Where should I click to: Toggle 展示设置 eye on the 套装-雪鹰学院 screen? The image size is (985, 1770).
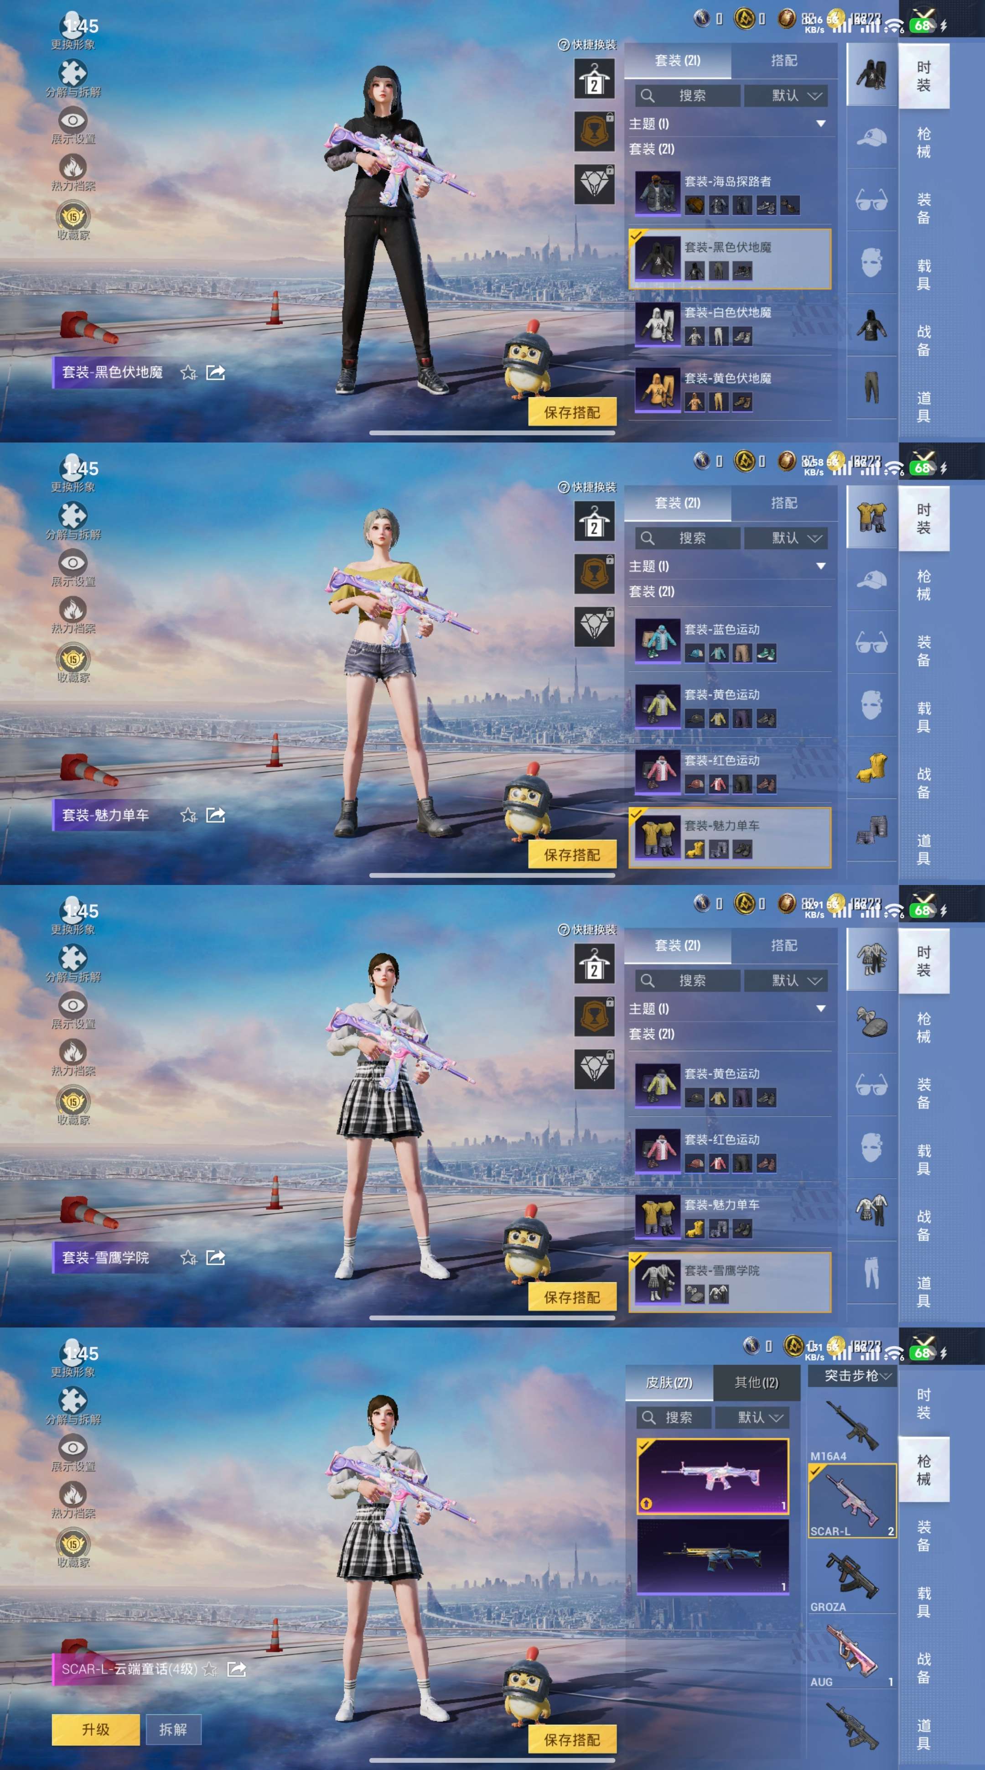pos(73,1010)
